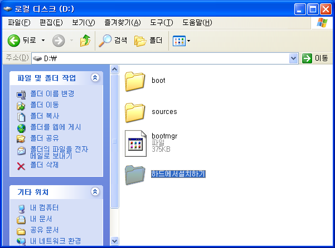Click the address bar field showing D:\
Image resolution: width=335 pixels, height=248 pixels.
click(x=165, y=58)
